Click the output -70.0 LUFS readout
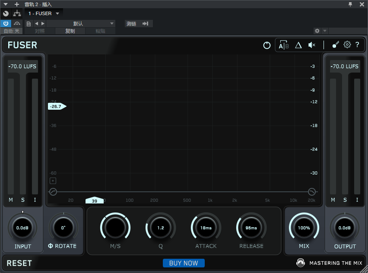 click(345, 67)
